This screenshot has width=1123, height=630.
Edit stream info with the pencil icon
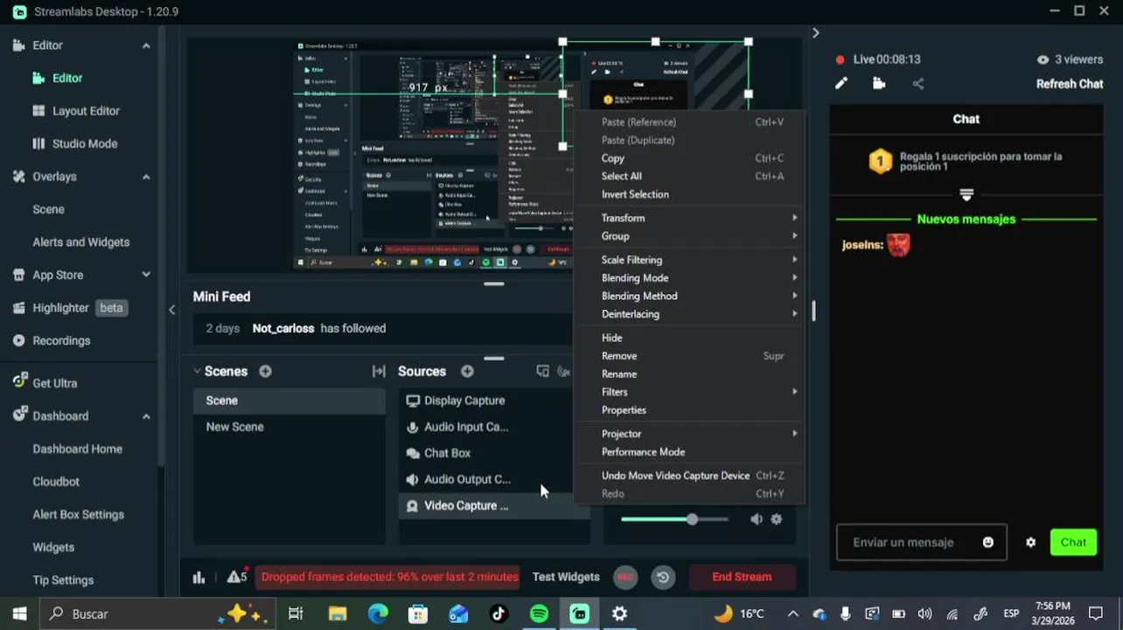tap(841, 83)
